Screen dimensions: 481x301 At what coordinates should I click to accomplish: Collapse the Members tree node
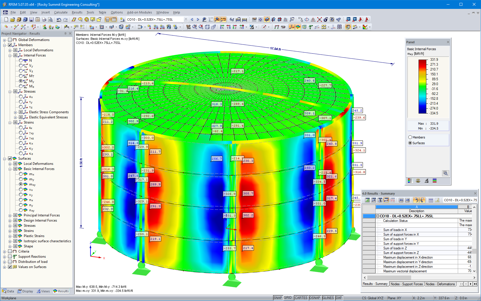click(x=5, y=45)
